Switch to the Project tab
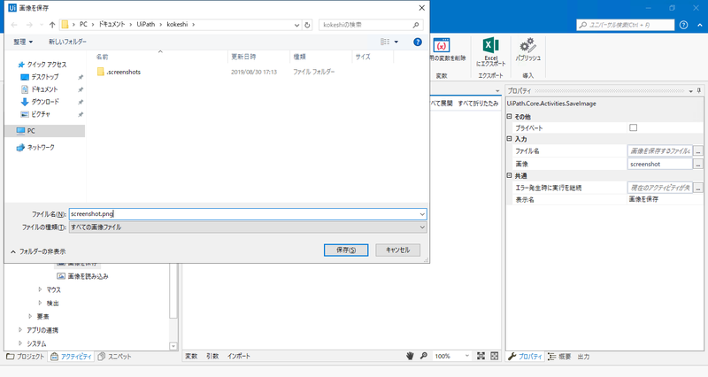Viewport: 708px width, 377px height. pos(26,357)
